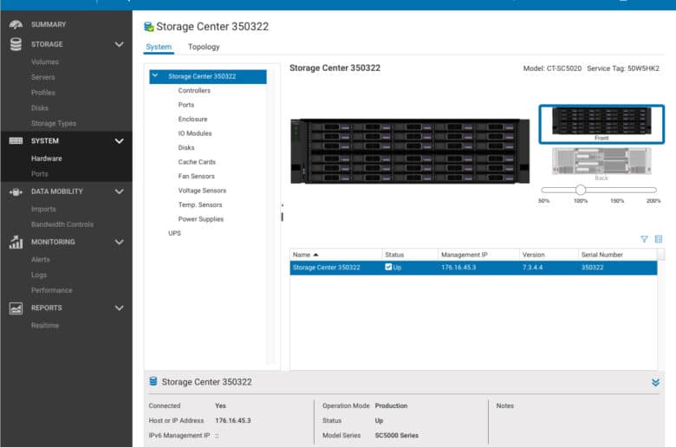Image resolution: width=676 pixels, height=447 pixels.
Task: Open Profiles under Storage
Action: point(43,93)
